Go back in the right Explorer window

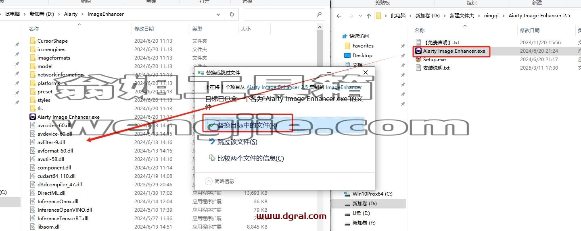tap(339, 16)
